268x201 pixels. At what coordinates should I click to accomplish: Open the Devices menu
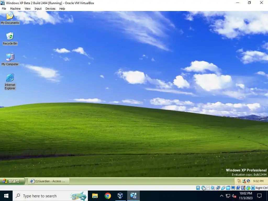coord(51,9)
